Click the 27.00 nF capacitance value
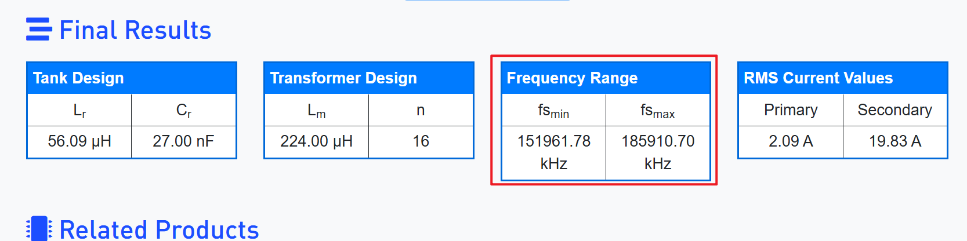 tap(183, 141)
